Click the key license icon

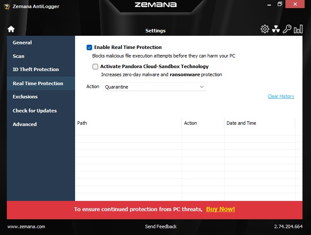click(287, 29)
